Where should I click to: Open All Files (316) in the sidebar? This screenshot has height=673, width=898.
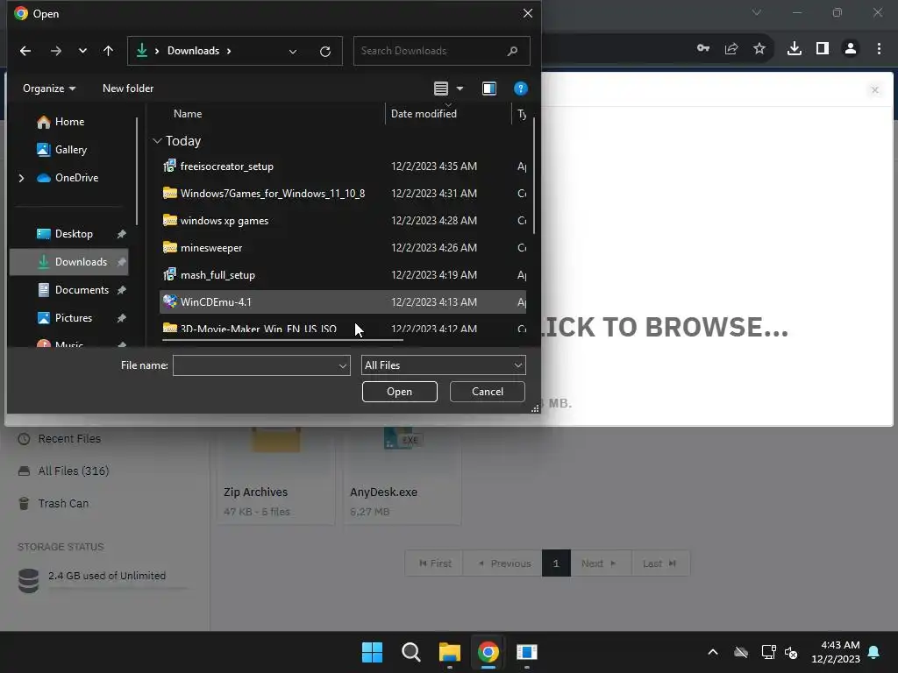[x=63, y=471]
